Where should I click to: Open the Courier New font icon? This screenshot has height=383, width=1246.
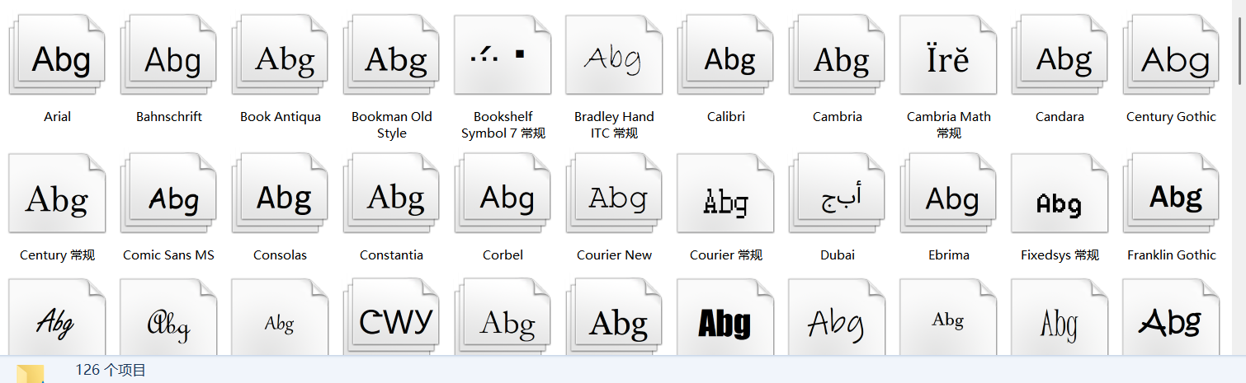pos(614,194)
